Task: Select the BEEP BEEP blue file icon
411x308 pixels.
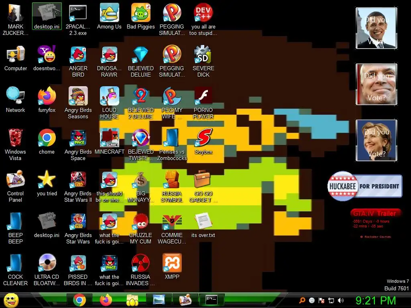Action: pos(16,228)
